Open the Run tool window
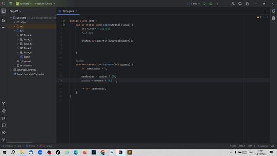Image resolution: width=277 pixels, height=156 pixels. pyautogui.click(x=3, y=118)
